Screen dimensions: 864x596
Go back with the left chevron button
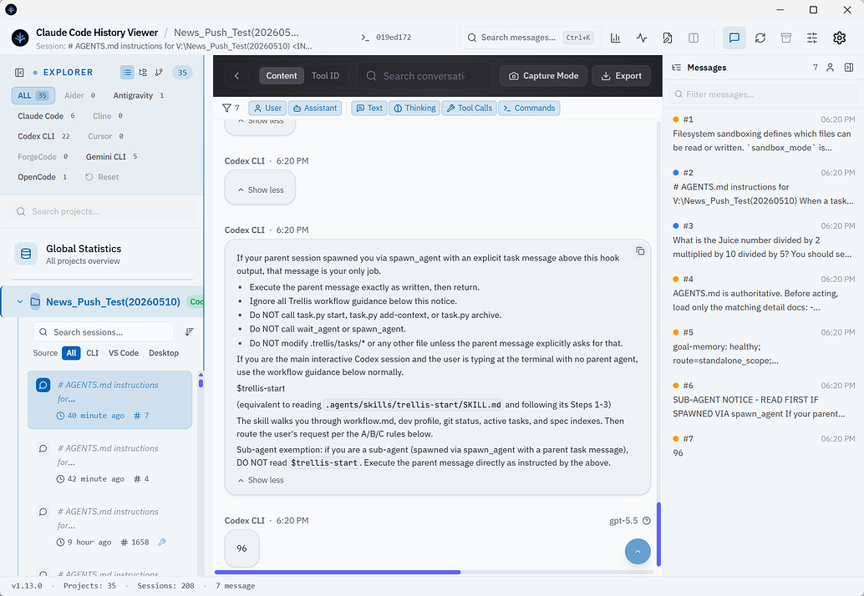(x=237, y=76)
